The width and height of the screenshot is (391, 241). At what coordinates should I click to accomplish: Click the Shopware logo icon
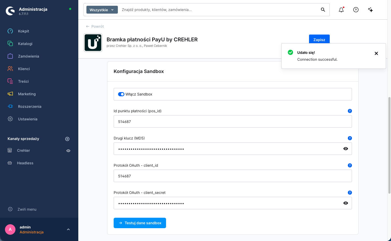(10, 11)
